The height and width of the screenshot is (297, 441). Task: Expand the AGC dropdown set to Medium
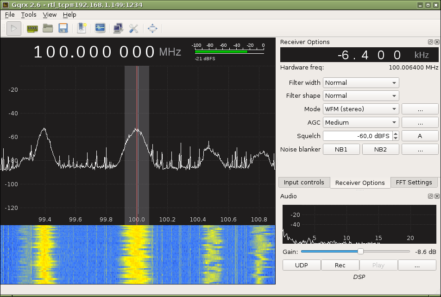(361, 122)
